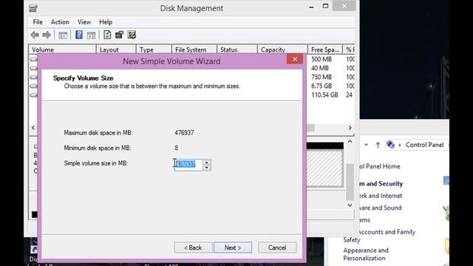Image resolution: width=473 pixels, height=266 pixels.
Task: Click disk pane scrollbar down arrow
Action: click(350, 205)
